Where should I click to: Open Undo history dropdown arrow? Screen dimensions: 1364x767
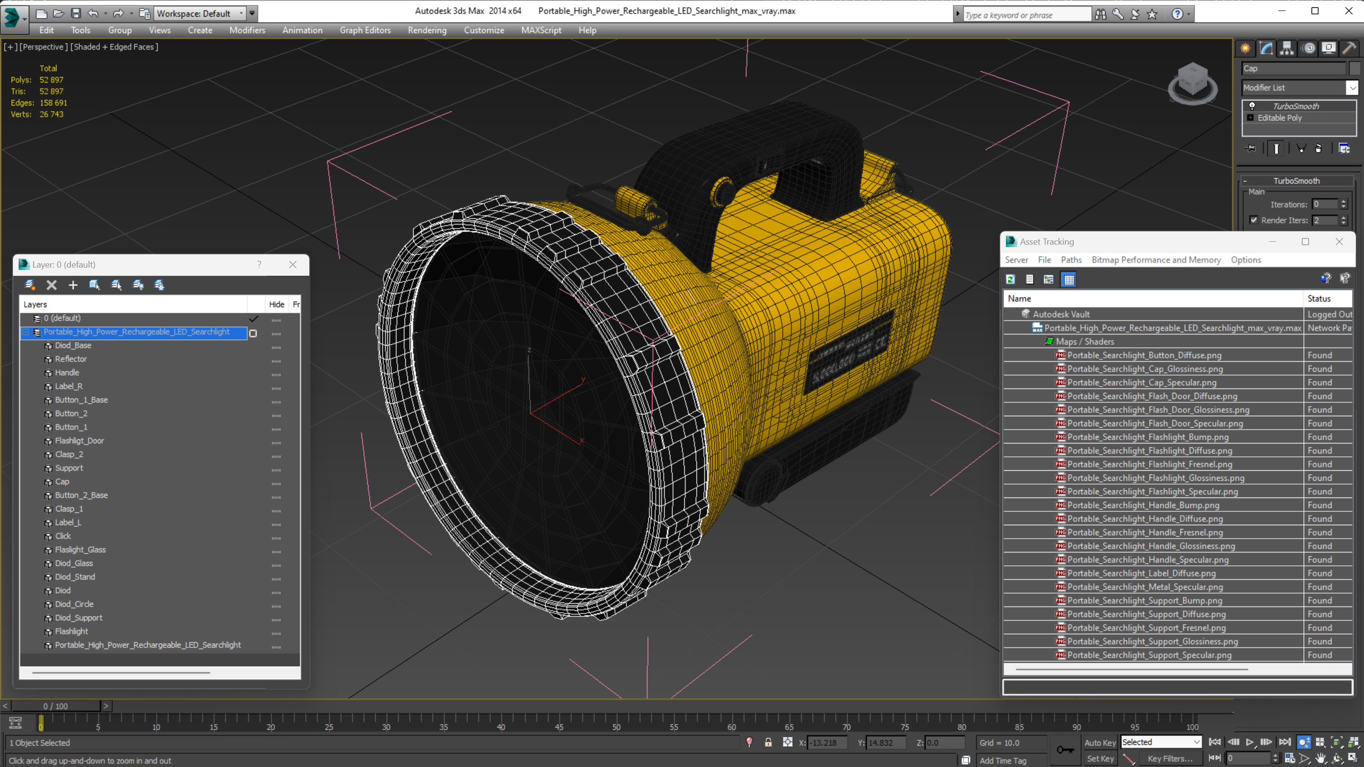106,13
